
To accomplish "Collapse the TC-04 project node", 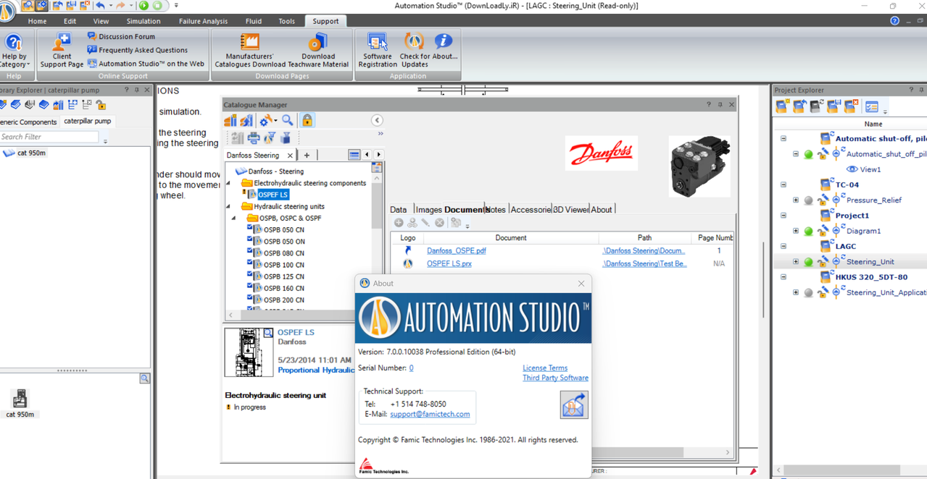I will 783,185.
